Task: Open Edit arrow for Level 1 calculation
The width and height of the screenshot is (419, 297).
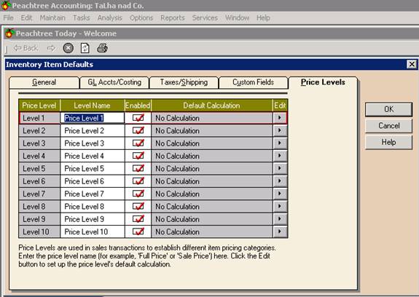Action: point(280,118)
